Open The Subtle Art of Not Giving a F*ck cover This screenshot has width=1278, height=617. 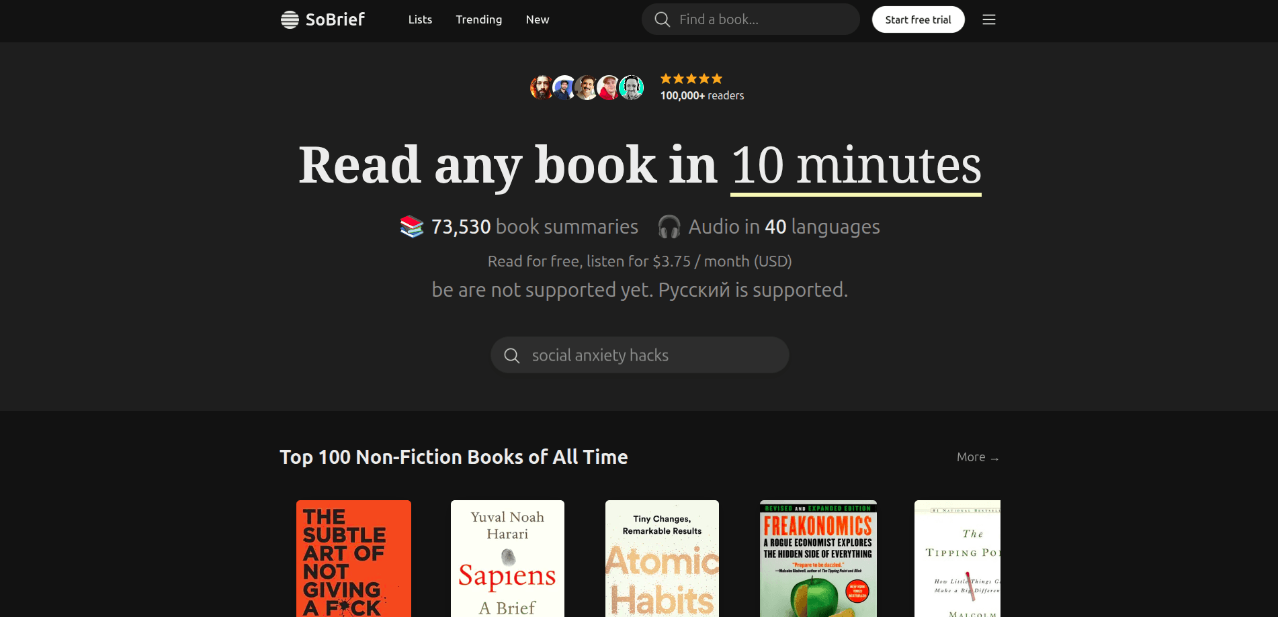click(353, 559)
